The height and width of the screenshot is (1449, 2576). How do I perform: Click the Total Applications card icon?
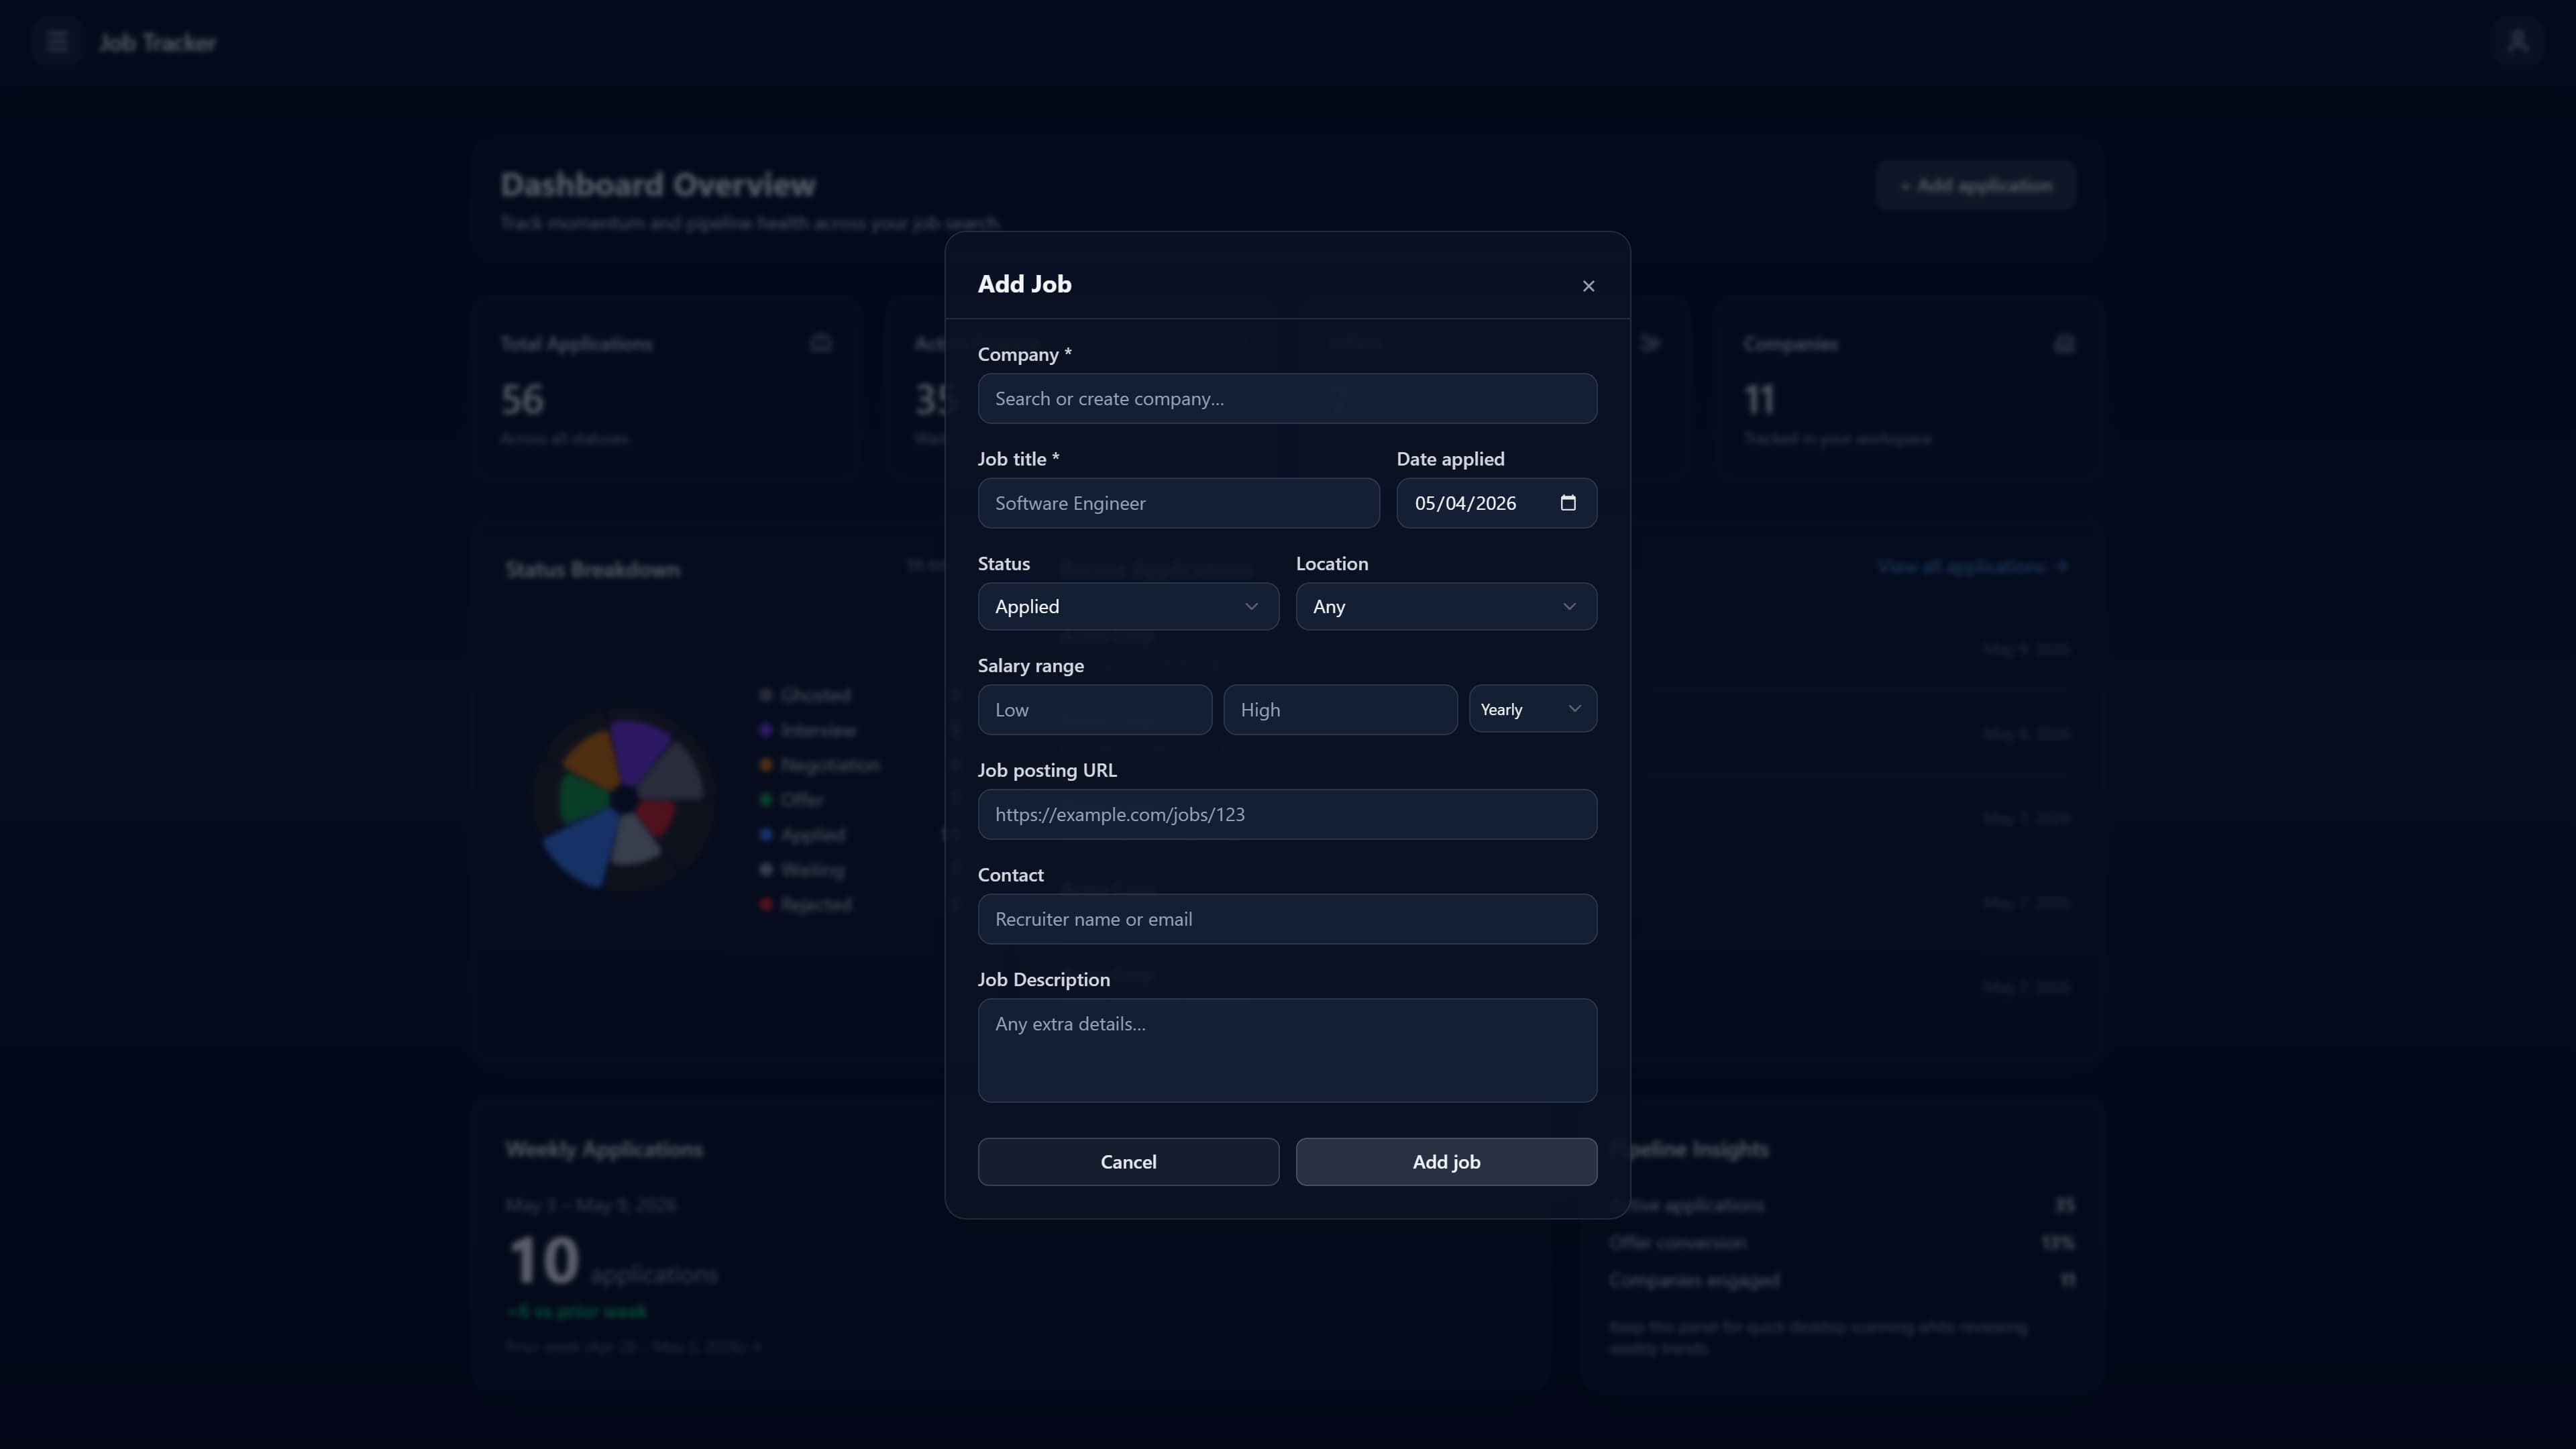821,344
